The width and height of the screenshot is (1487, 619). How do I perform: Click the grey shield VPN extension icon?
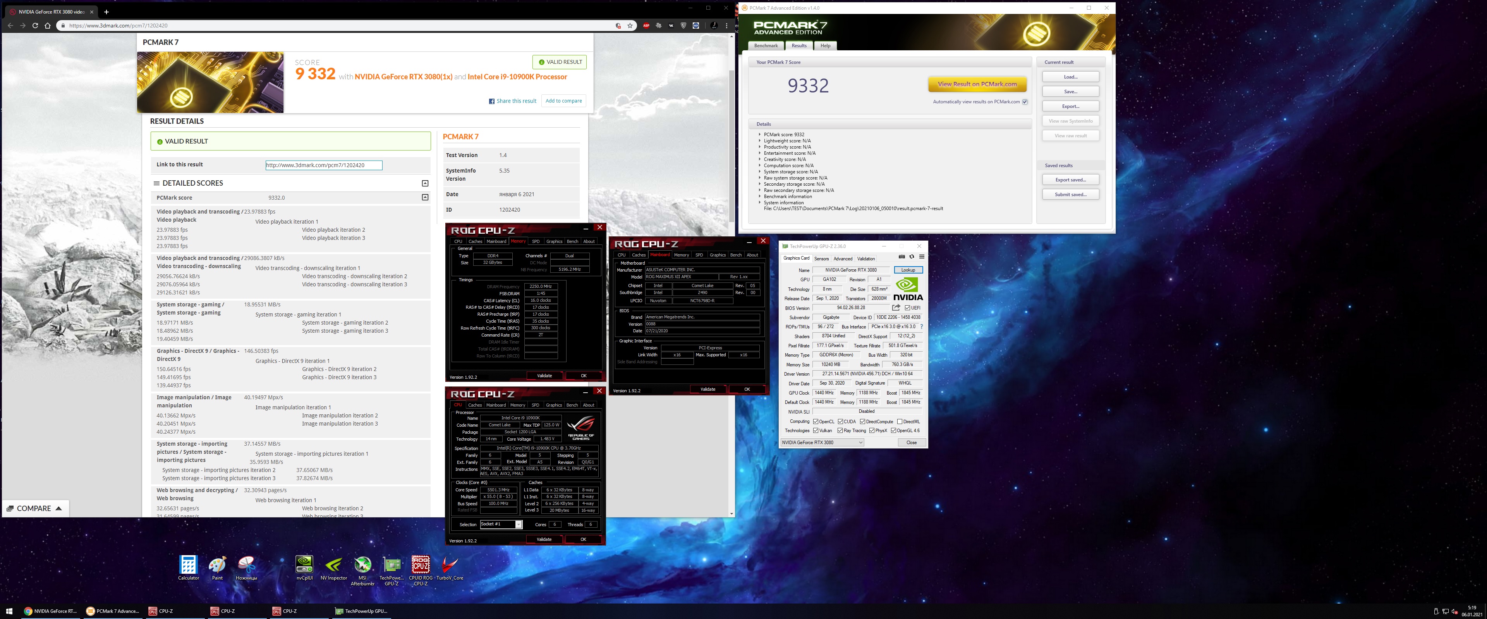[683, 26]
